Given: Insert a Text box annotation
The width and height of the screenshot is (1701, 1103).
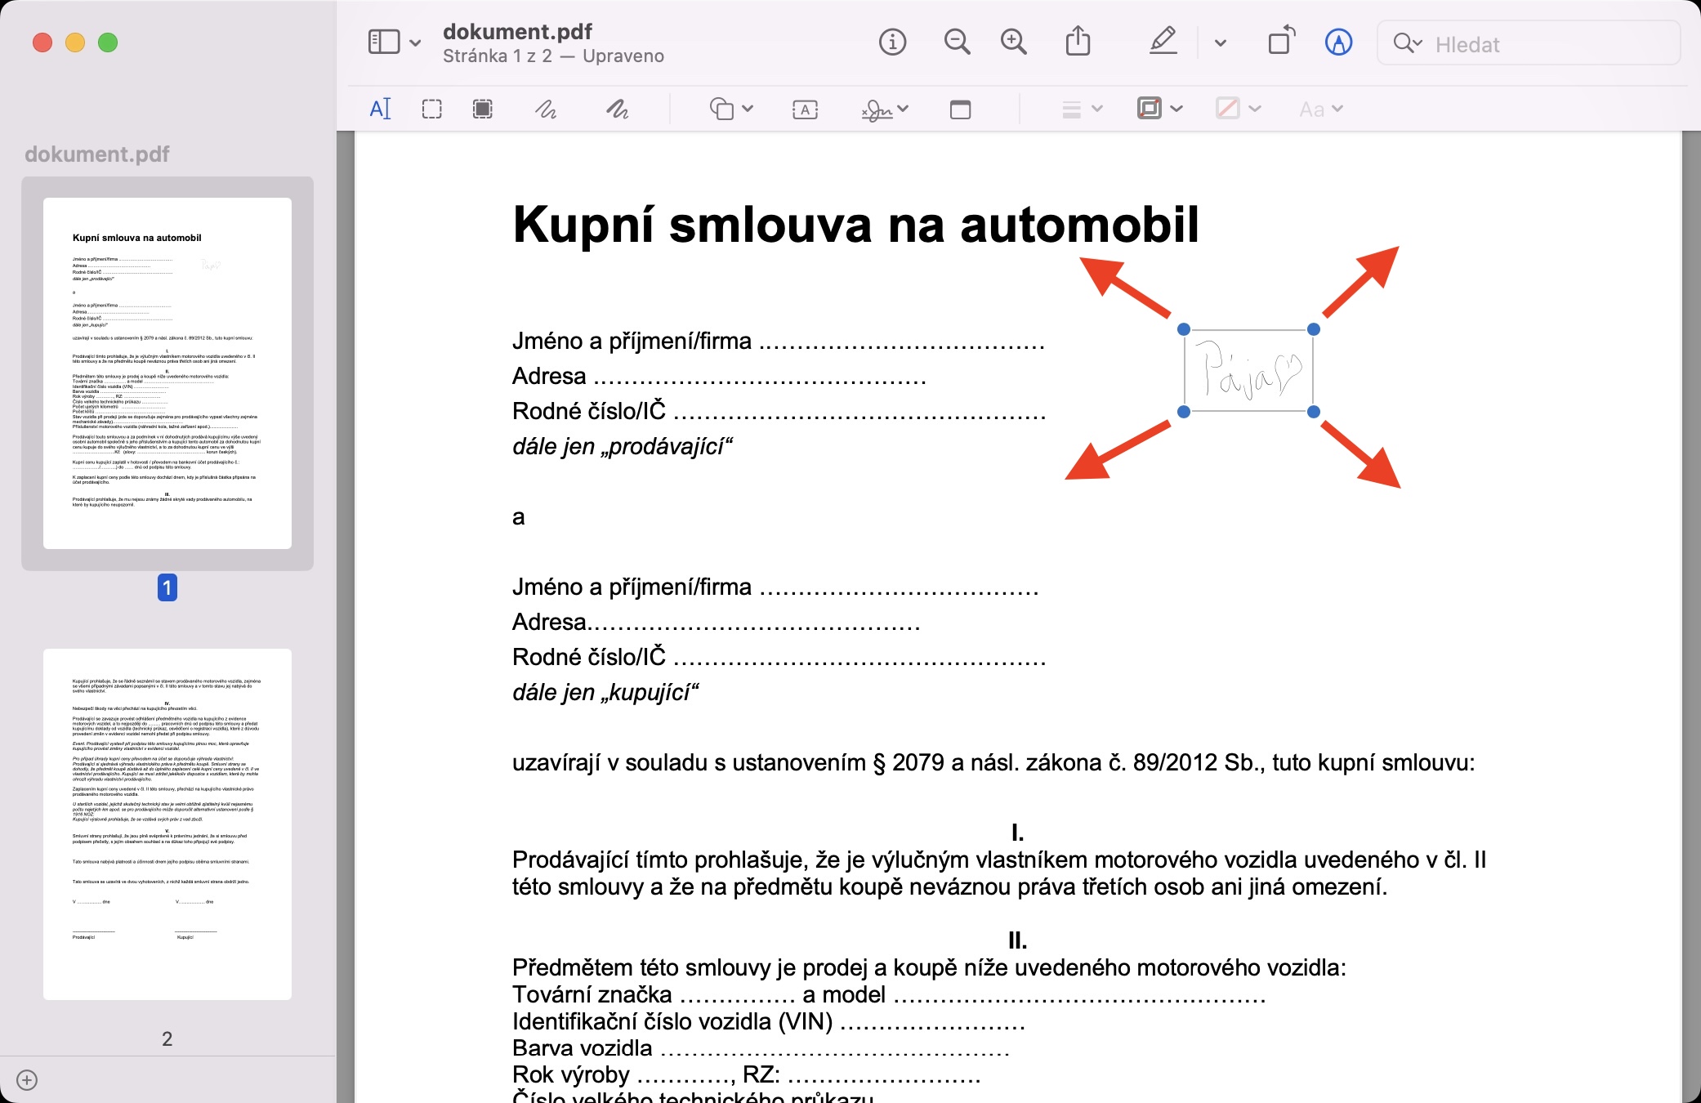Looking at the screenshot, I should point(805,109).
